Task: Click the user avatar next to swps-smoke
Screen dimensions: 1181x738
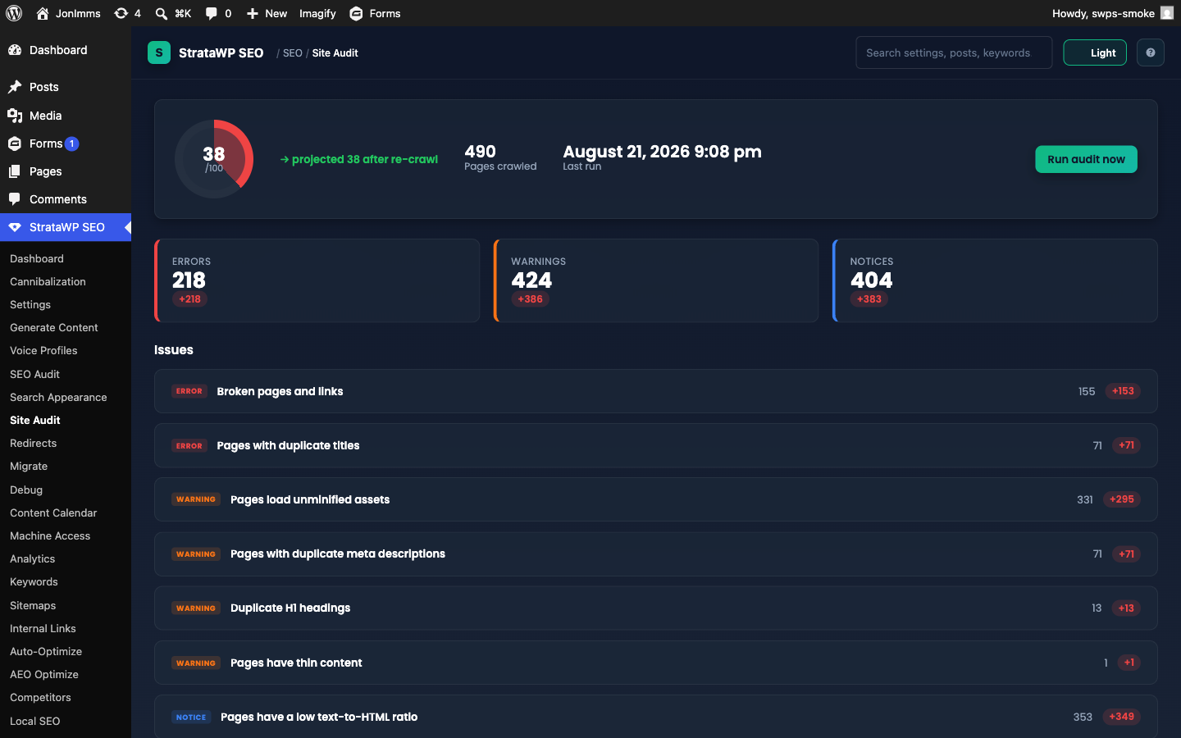Action: (1166, 13)
